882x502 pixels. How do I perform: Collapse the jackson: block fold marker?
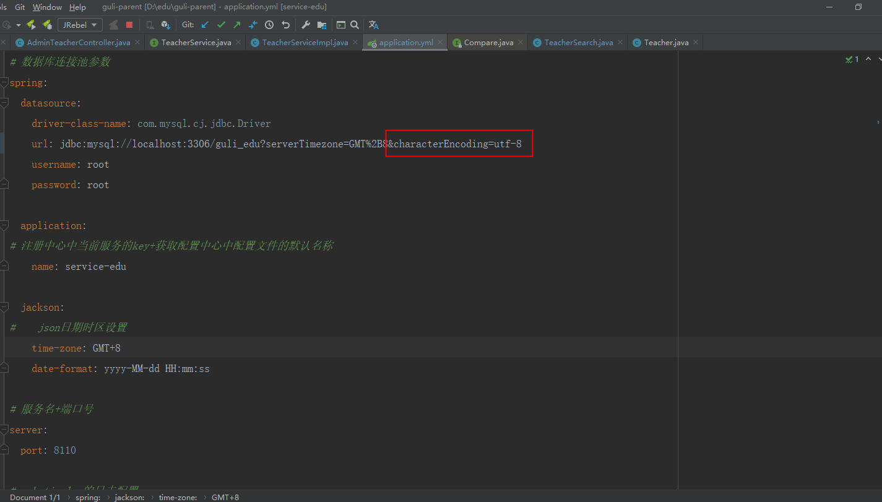point(4,308)
